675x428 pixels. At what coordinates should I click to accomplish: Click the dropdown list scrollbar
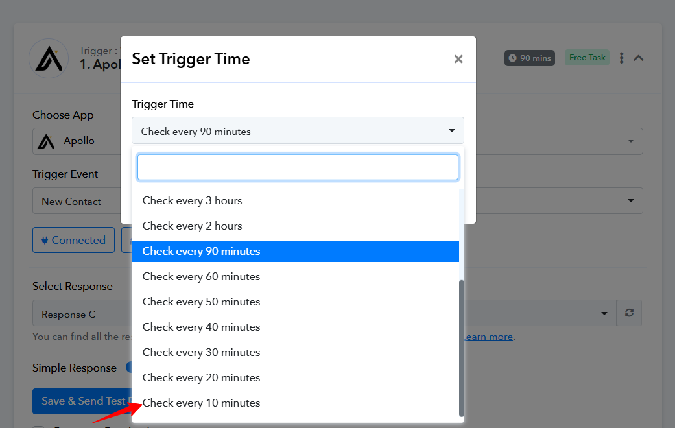coord(462,348)
